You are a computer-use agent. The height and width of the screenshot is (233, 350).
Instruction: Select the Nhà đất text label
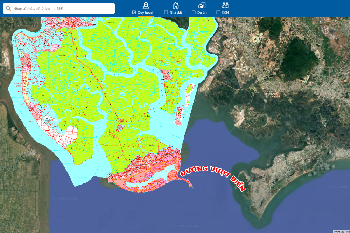[x=176, y=13]
